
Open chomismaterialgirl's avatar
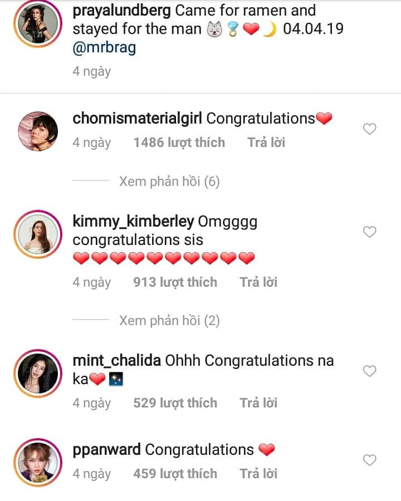tap(38, 131)
